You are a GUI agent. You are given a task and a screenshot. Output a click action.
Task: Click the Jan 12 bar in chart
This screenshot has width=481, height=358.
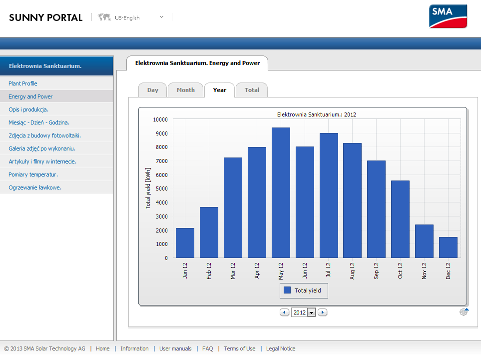185,243
